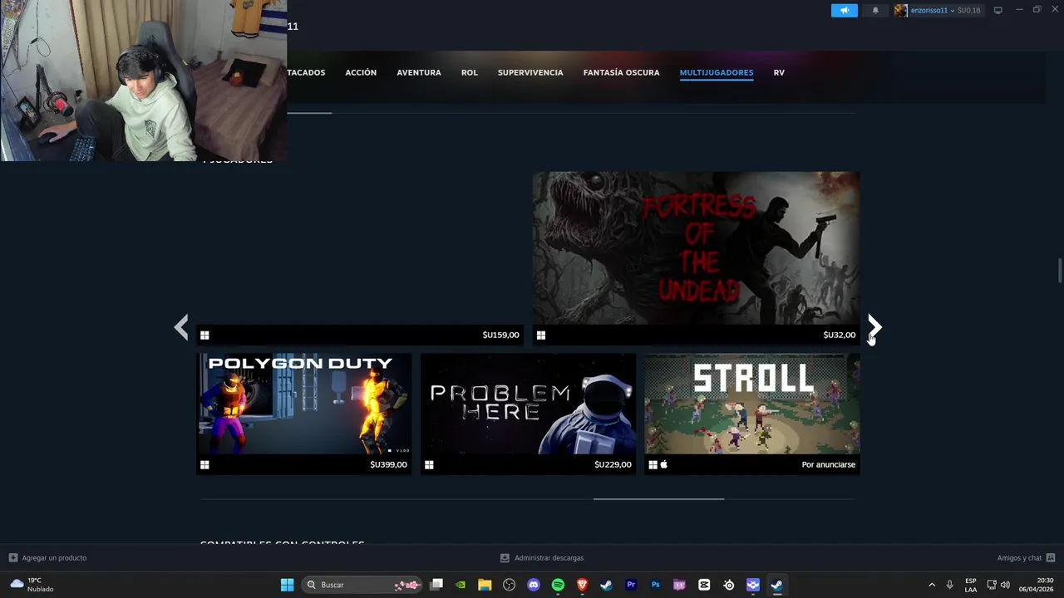Image resolution: width=1064 pixels, height=598 pixels.
Task: Click Windows icon under Fortress of the Undead
Action: 541,336
